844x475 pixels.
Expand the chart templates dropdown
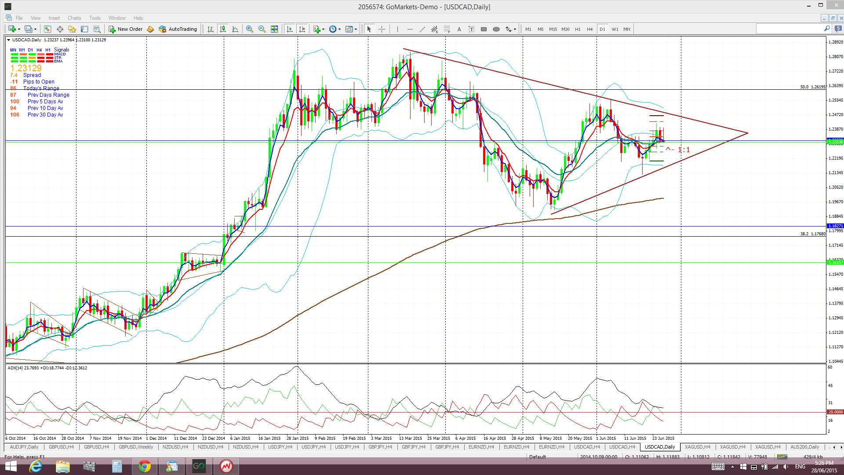[x=356, y=29]
